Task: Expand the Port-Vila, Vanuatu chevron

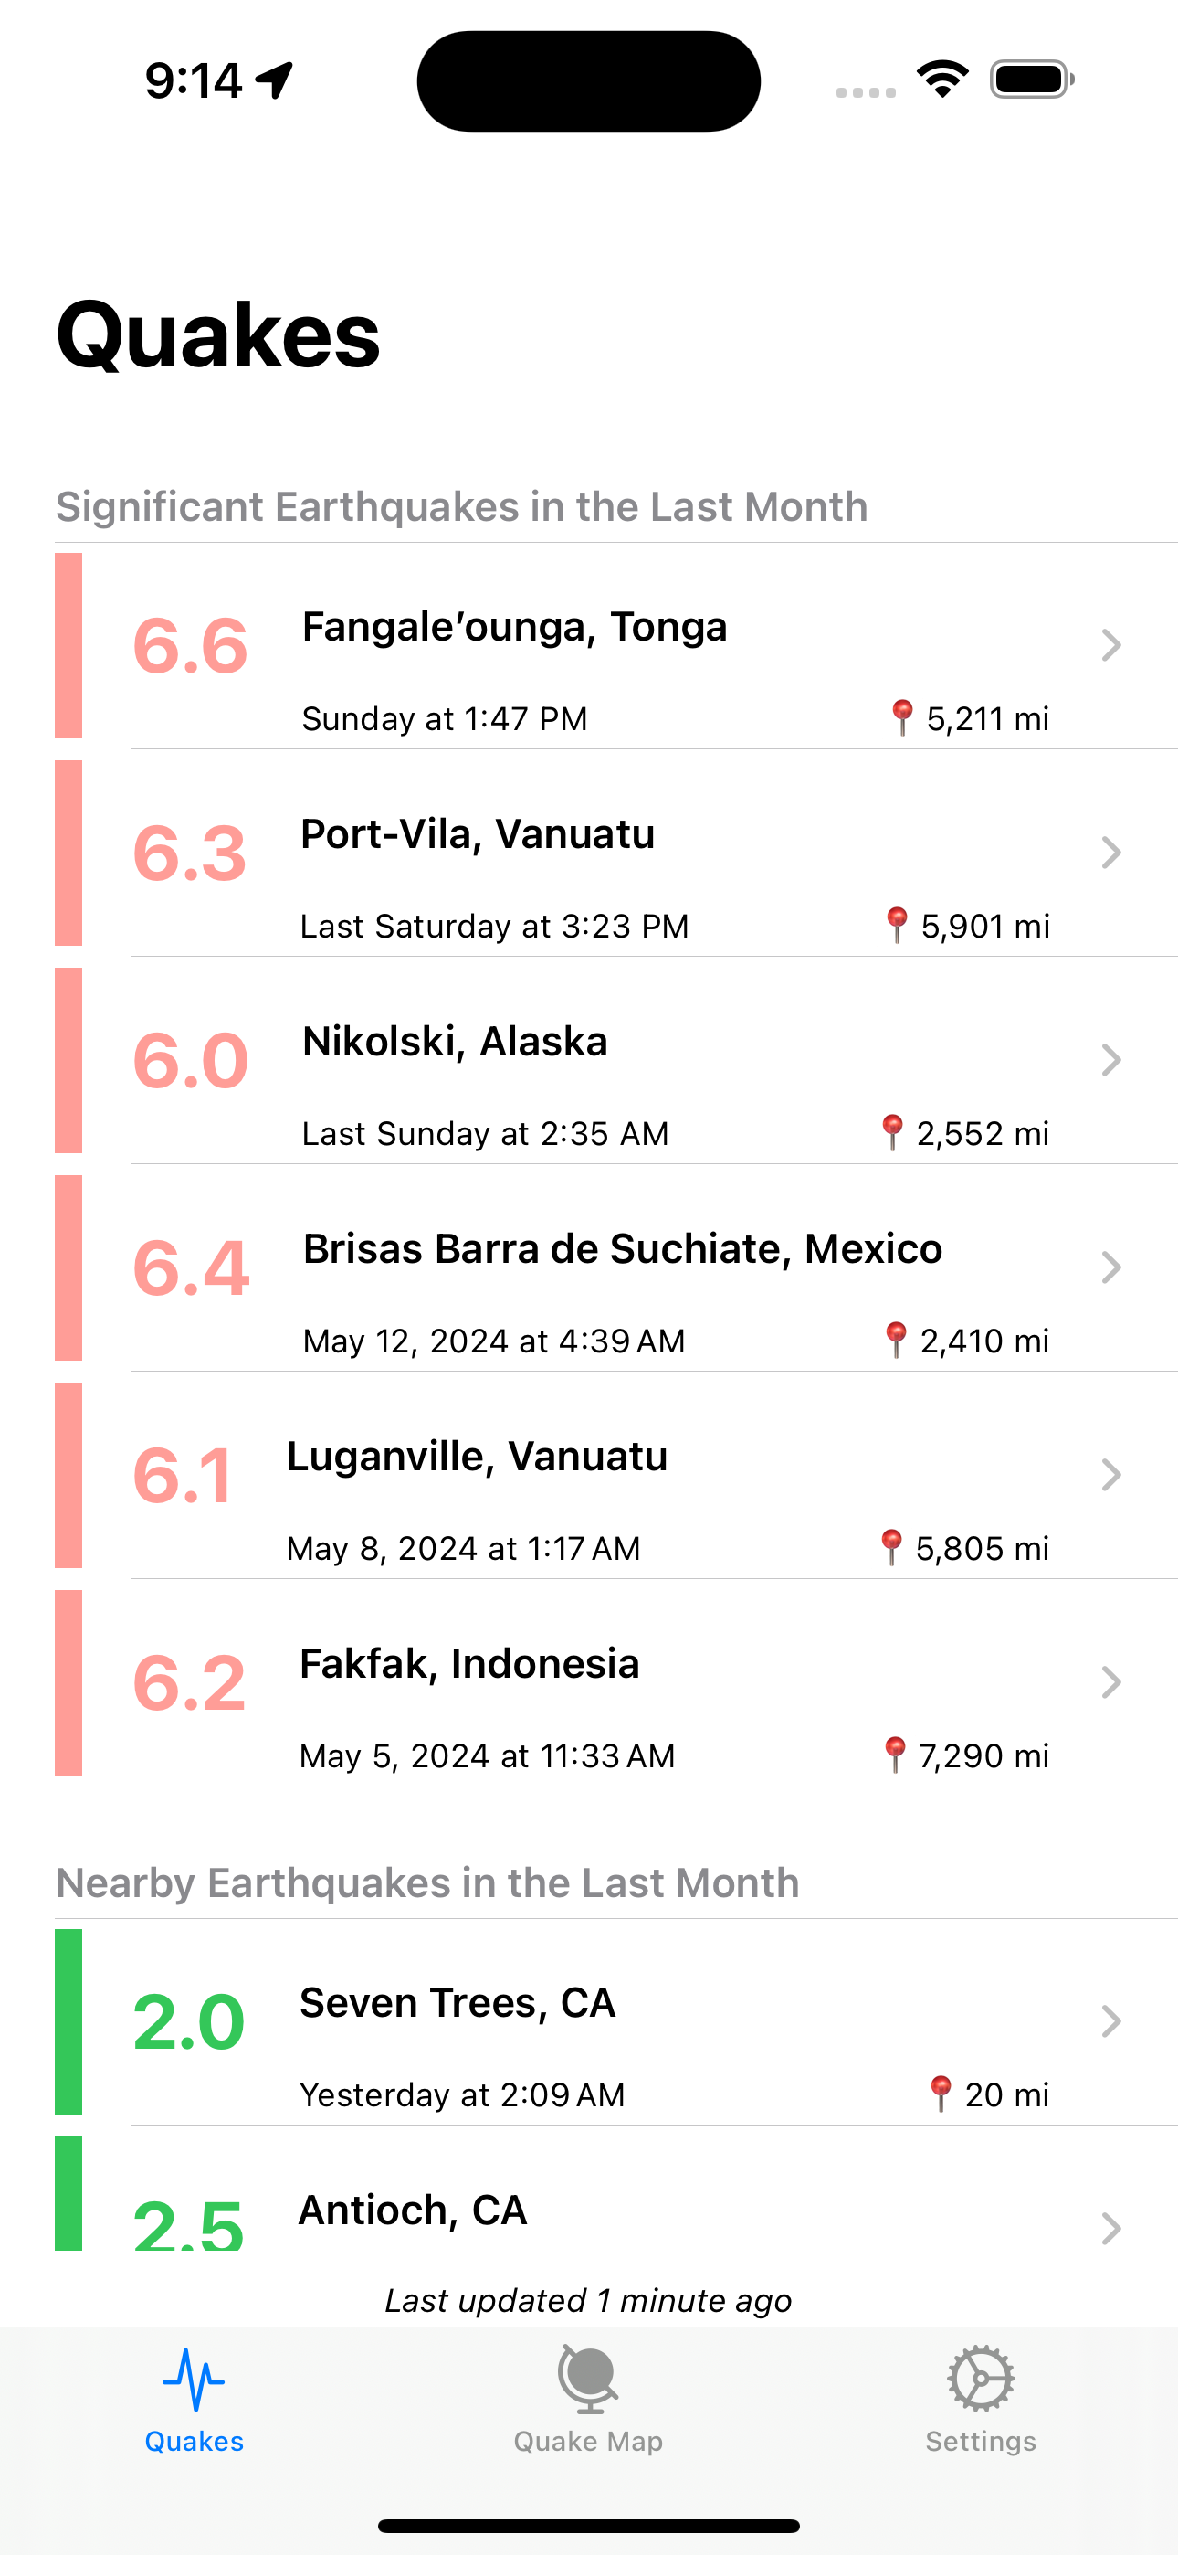Action: click(1110, 852)
